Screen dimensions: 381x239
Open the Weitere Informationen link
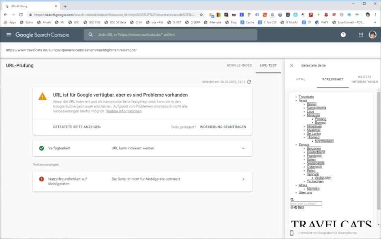click(124, 111)
